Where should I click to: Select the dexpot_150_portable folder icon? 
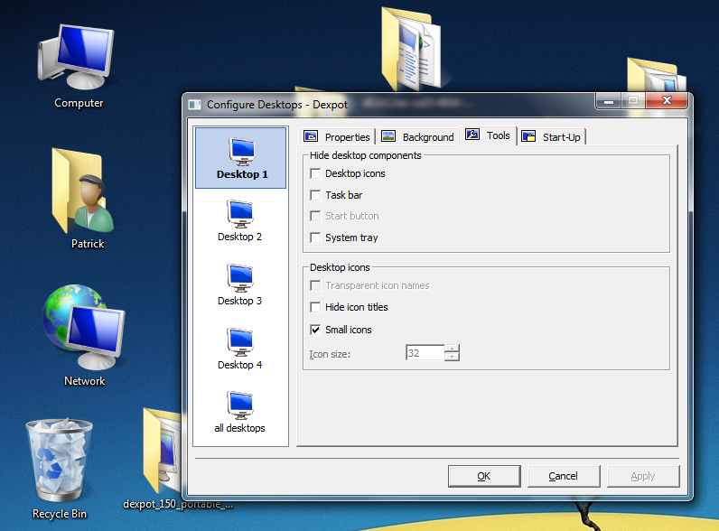[x=163, y=451]
